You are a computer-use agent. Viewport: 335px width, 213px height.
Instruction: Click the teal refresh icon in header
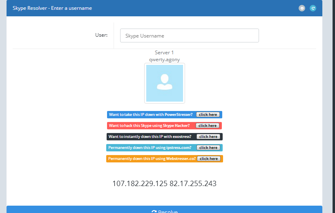(313, 8)
